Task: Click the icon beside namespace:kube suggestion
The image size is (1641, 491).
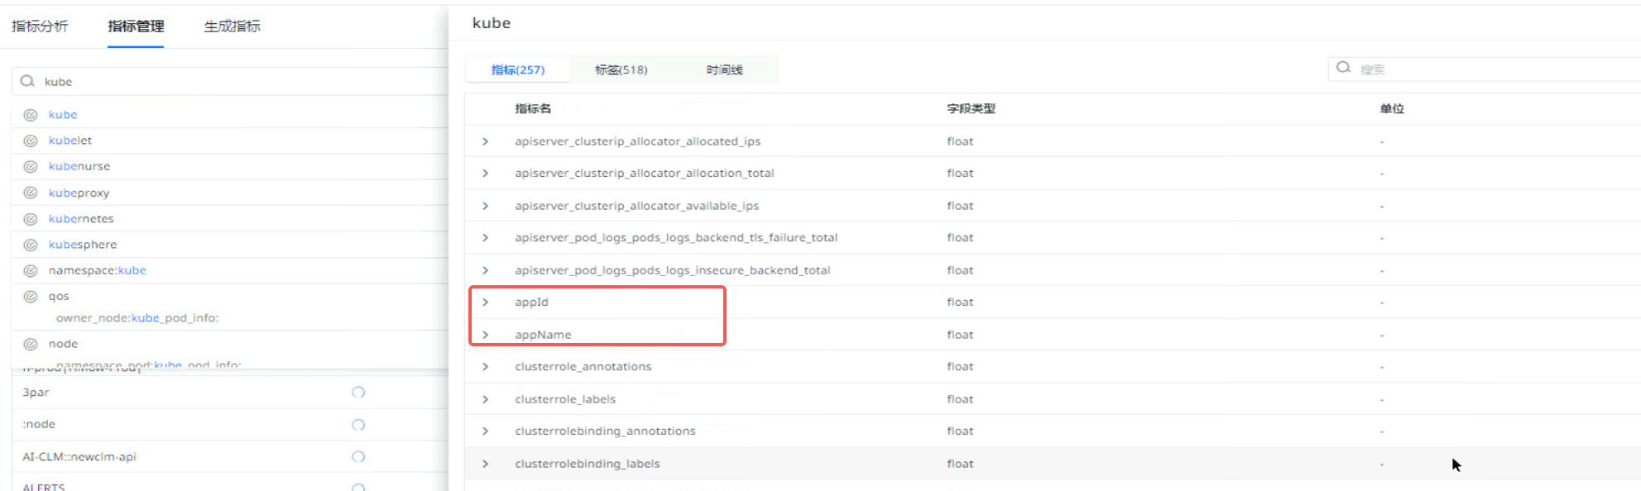Action: click(31, 270)
